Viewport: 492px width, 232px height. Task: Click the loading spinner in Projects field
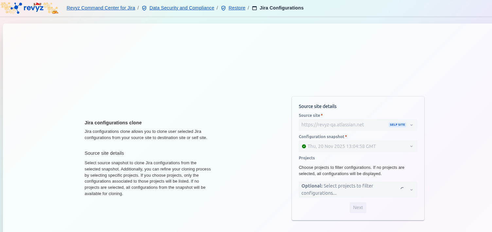click(402, 189)
